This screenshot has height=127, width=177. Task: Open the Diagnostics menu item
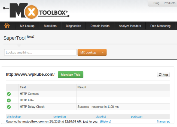tap(74, 26)
